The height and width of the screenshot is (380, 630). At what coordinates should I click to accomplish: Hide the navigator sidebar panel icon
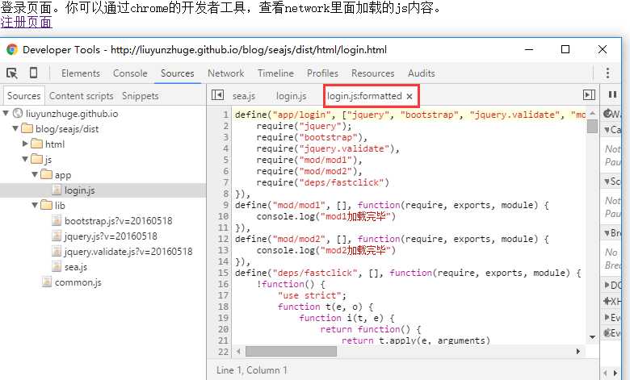tap(217, 95)
